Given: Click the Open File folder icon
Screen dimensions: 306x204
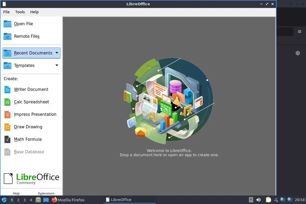Looking at the screenshot, I should click(x=7, y=24).
